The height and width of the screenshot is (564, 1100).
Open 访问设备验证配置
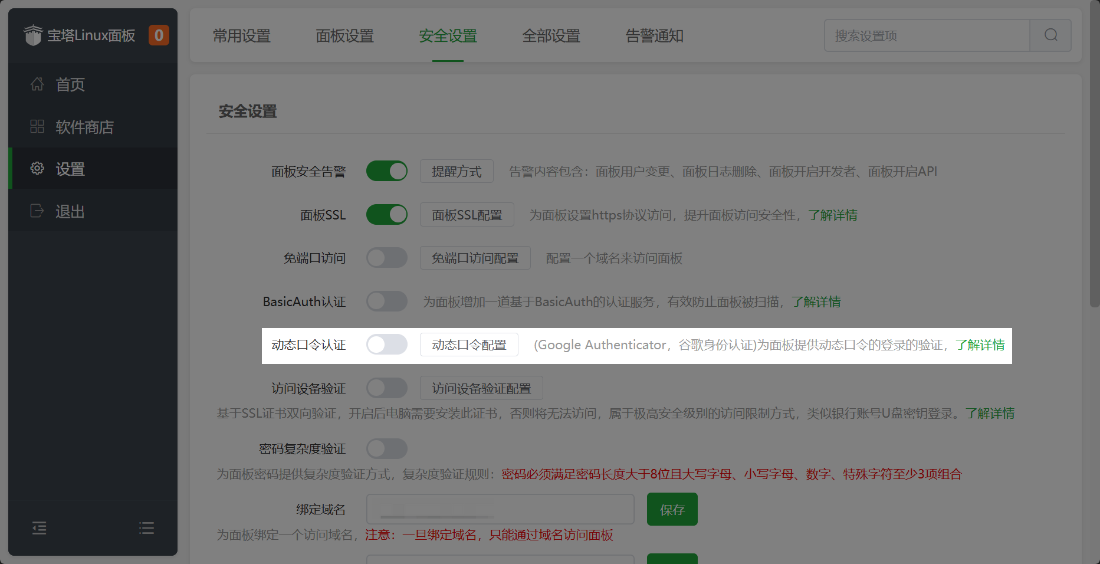(x=481, y=388)
